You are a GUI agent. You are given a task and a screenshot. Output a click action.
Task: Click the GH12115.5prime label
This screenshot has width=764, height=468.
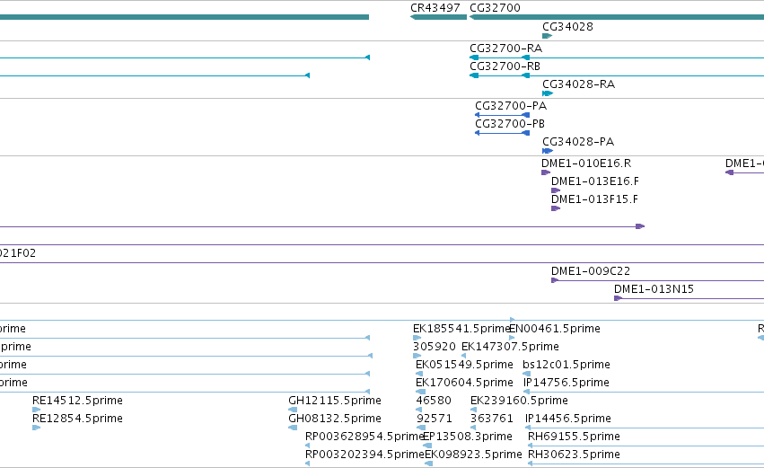point(335,401)
